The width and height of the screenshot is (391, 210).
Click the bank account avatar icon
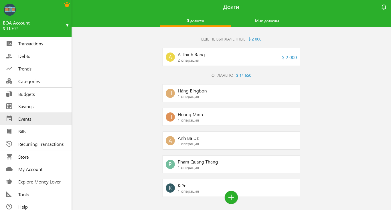point(10,10)
